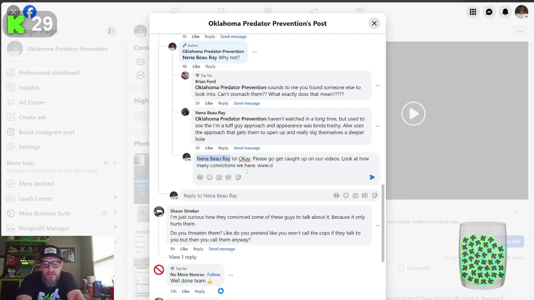Image resolution: width=534 pixels, height=300 pixels.
Task: Add a GIF in the active reply box
Action: point(228,177)
